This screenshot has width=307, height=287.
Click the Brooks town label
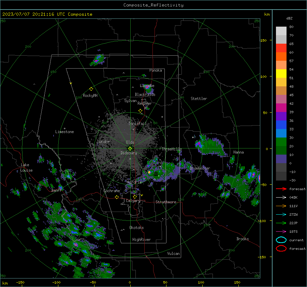[243, 239]
